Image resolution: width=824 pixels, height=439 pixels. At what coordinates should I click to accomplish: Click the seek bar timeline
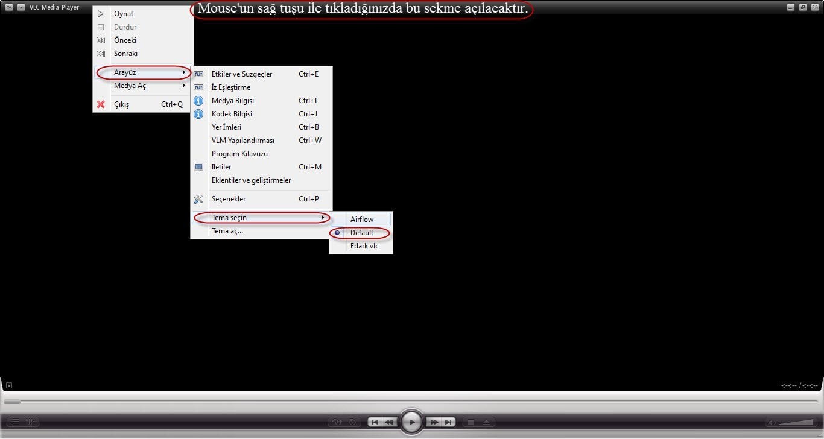(x=410, y=402)
